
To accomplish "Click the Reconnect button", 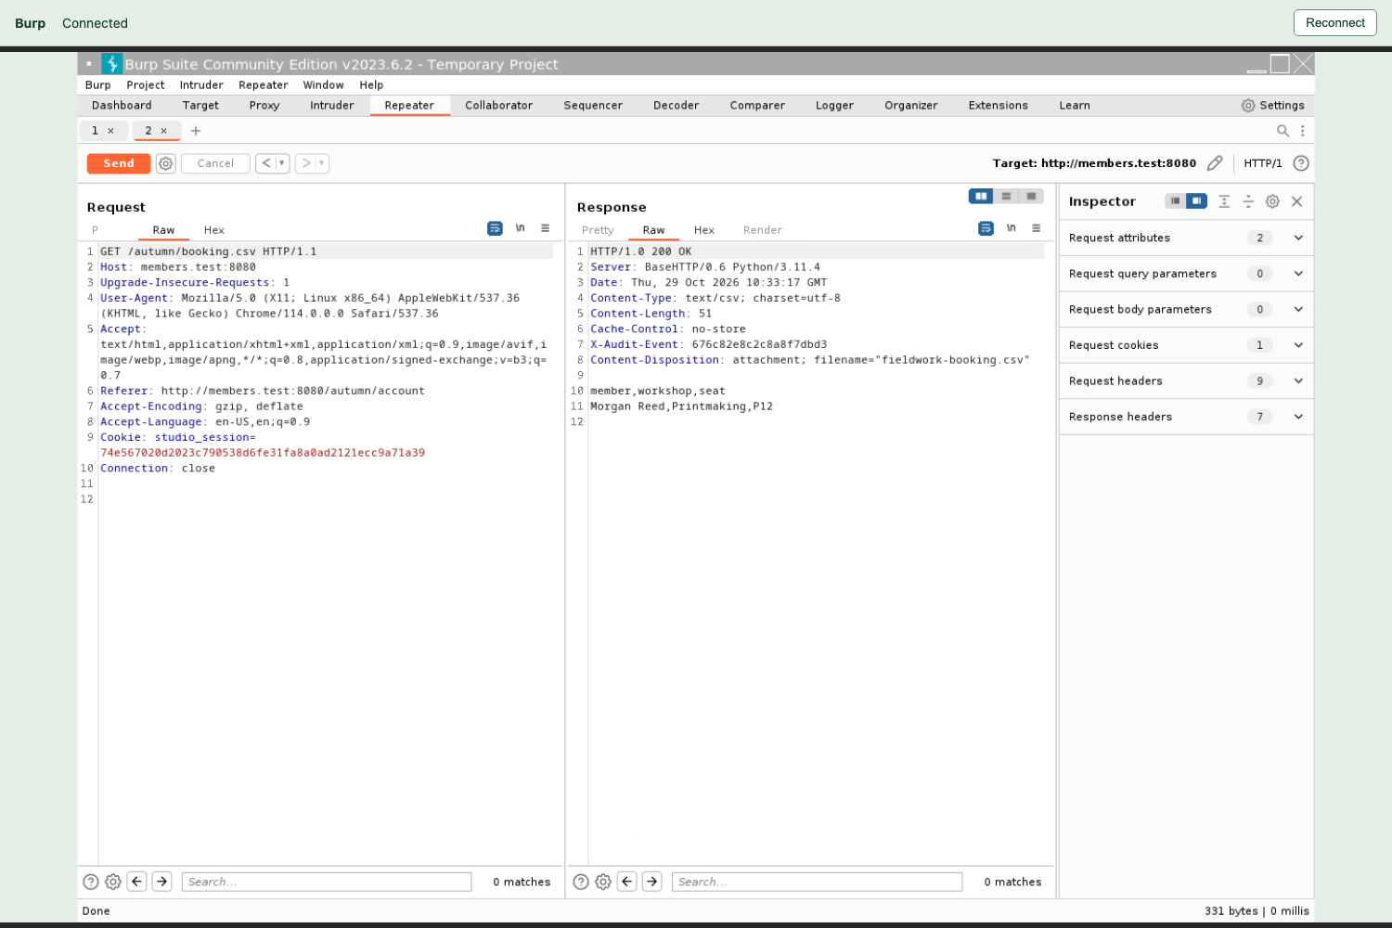I will coord(1335,23).
